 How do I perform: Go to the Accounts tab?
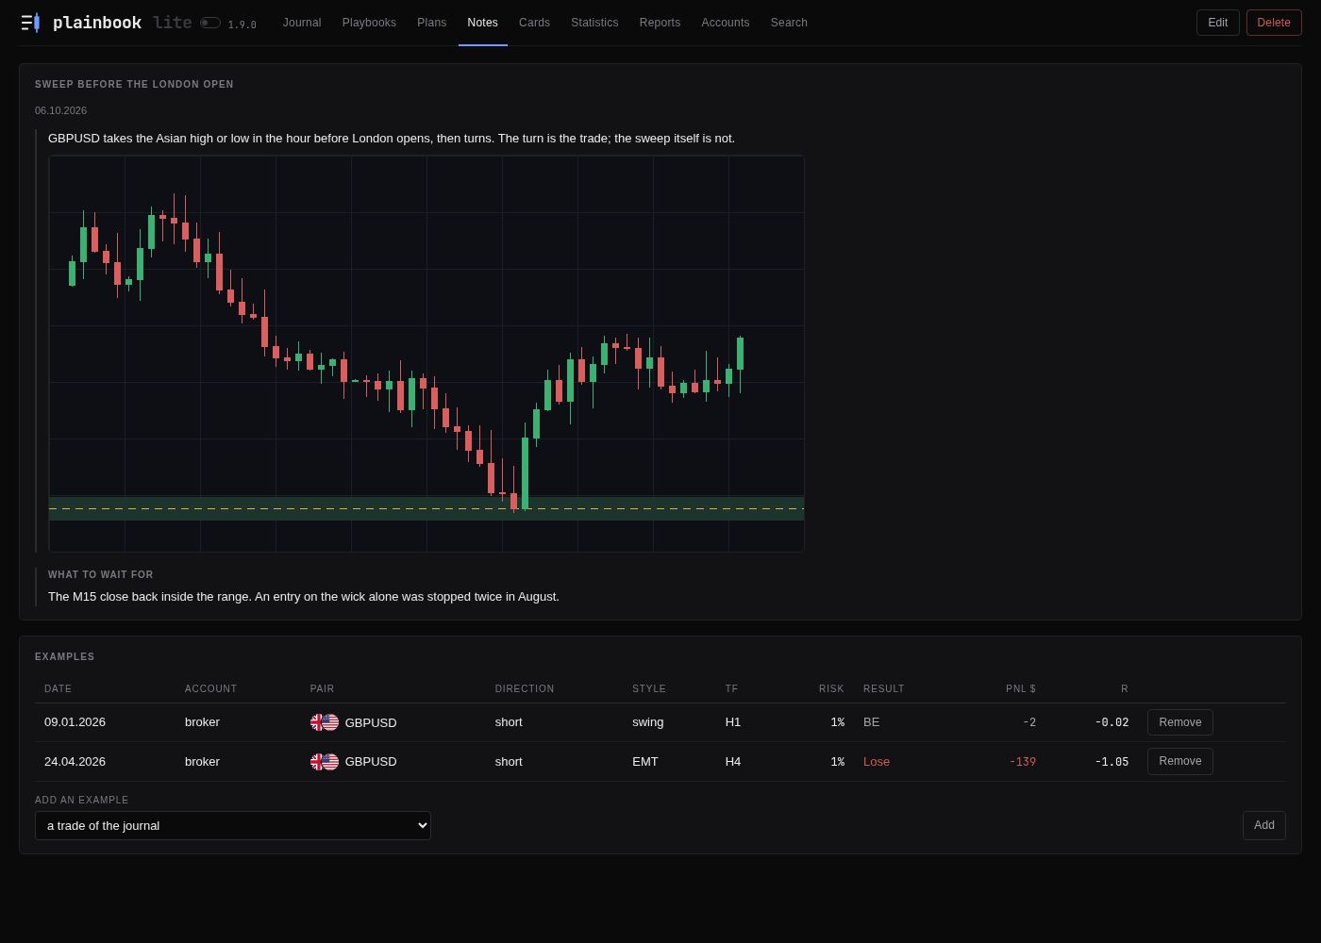coord(726,23)
